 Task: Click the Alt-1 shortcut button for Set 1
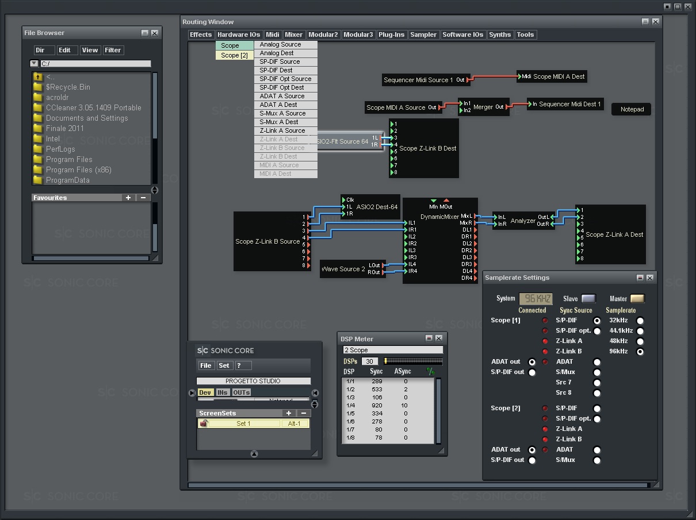295,423
